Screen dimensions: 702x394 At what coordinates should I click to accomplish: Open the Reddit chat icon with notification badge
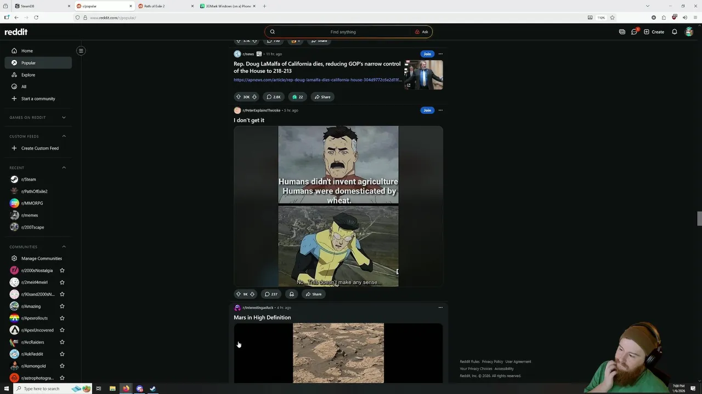click(x=635, y=32)
